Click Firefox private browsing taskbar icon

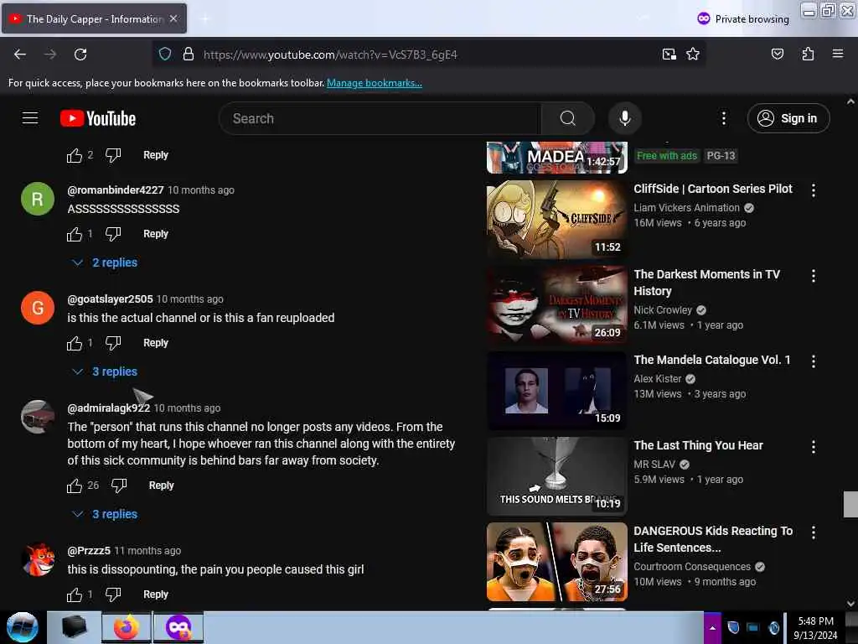click(178, 627)
